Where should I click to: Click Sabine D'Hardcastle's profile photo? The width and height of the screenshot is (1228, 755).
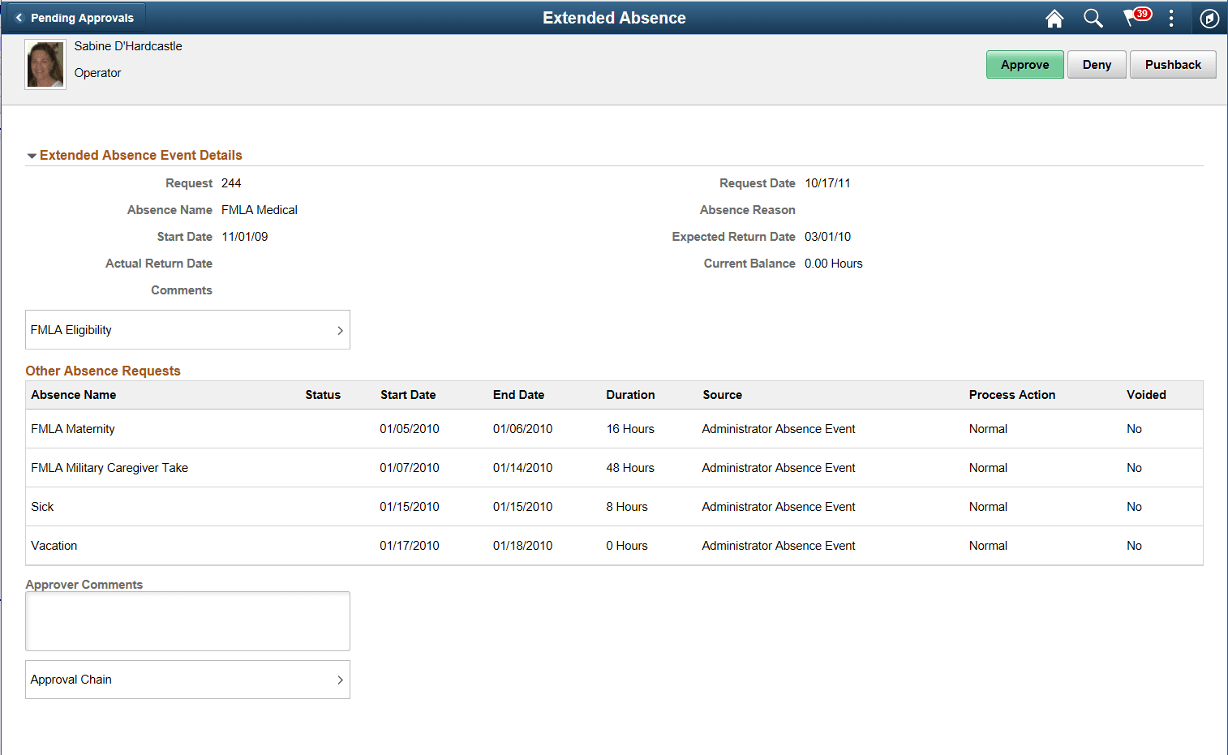45,64
